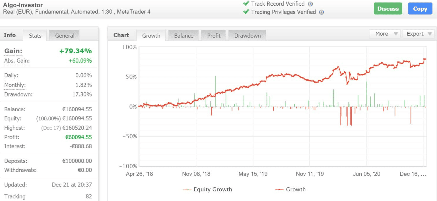Click the green Discuss button

(388, 9)
